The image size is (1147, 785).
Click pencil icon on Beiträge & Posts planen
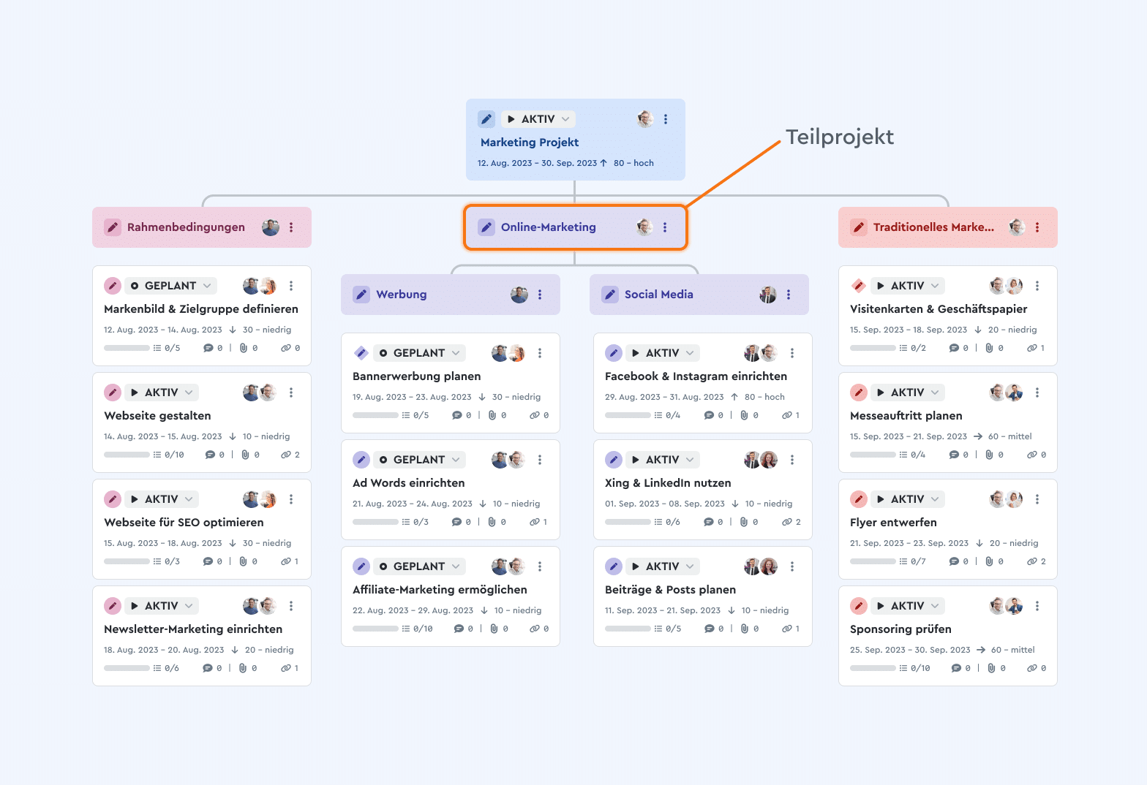[614, 566]
